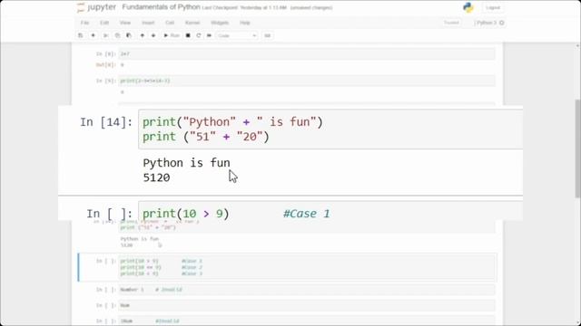Click the magnified print(10 > 9) cell
Viewport: 581px width, 326px height.
330,211
